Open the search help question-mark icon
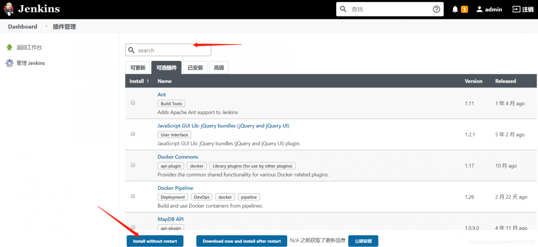 pyautogui.click(x=436, y=9)
